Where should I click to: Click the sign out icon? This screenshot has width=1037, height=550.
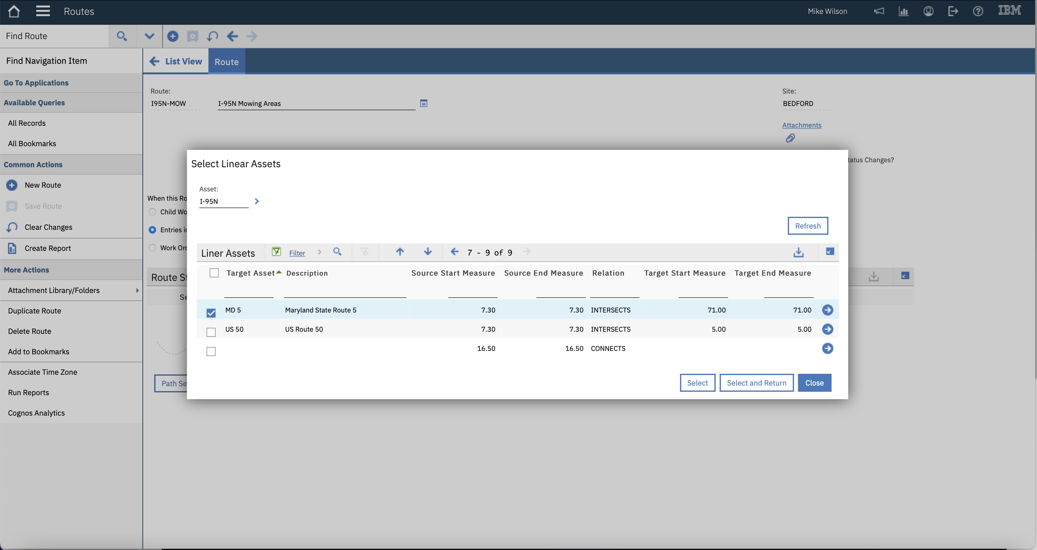click(x=953, y=11)
